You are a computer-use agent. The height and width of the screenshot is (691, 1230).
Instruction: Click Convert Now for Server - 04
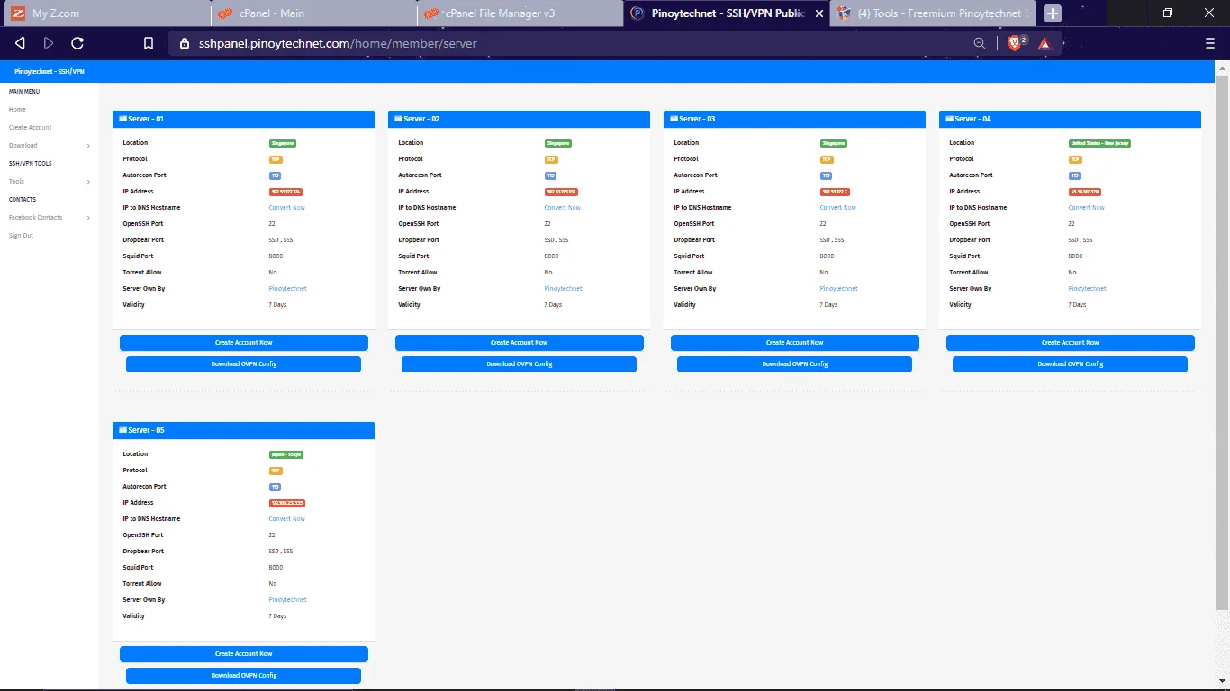(1086, 208)
